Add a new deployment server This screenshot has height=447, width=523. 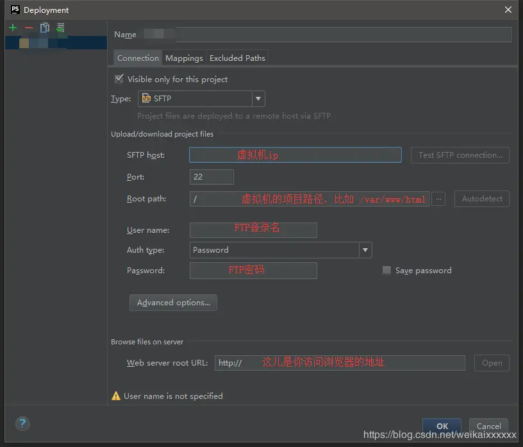pos(13,28)
